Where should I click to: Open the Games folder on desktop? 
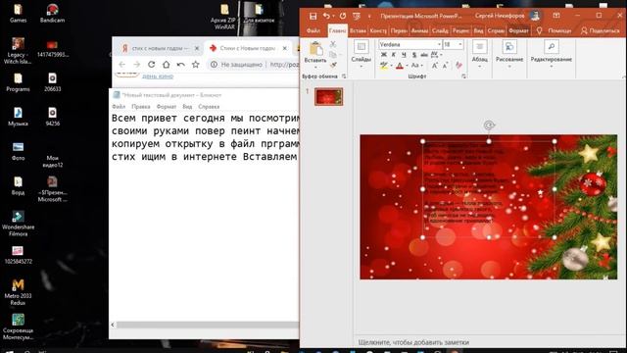(18, 13)
